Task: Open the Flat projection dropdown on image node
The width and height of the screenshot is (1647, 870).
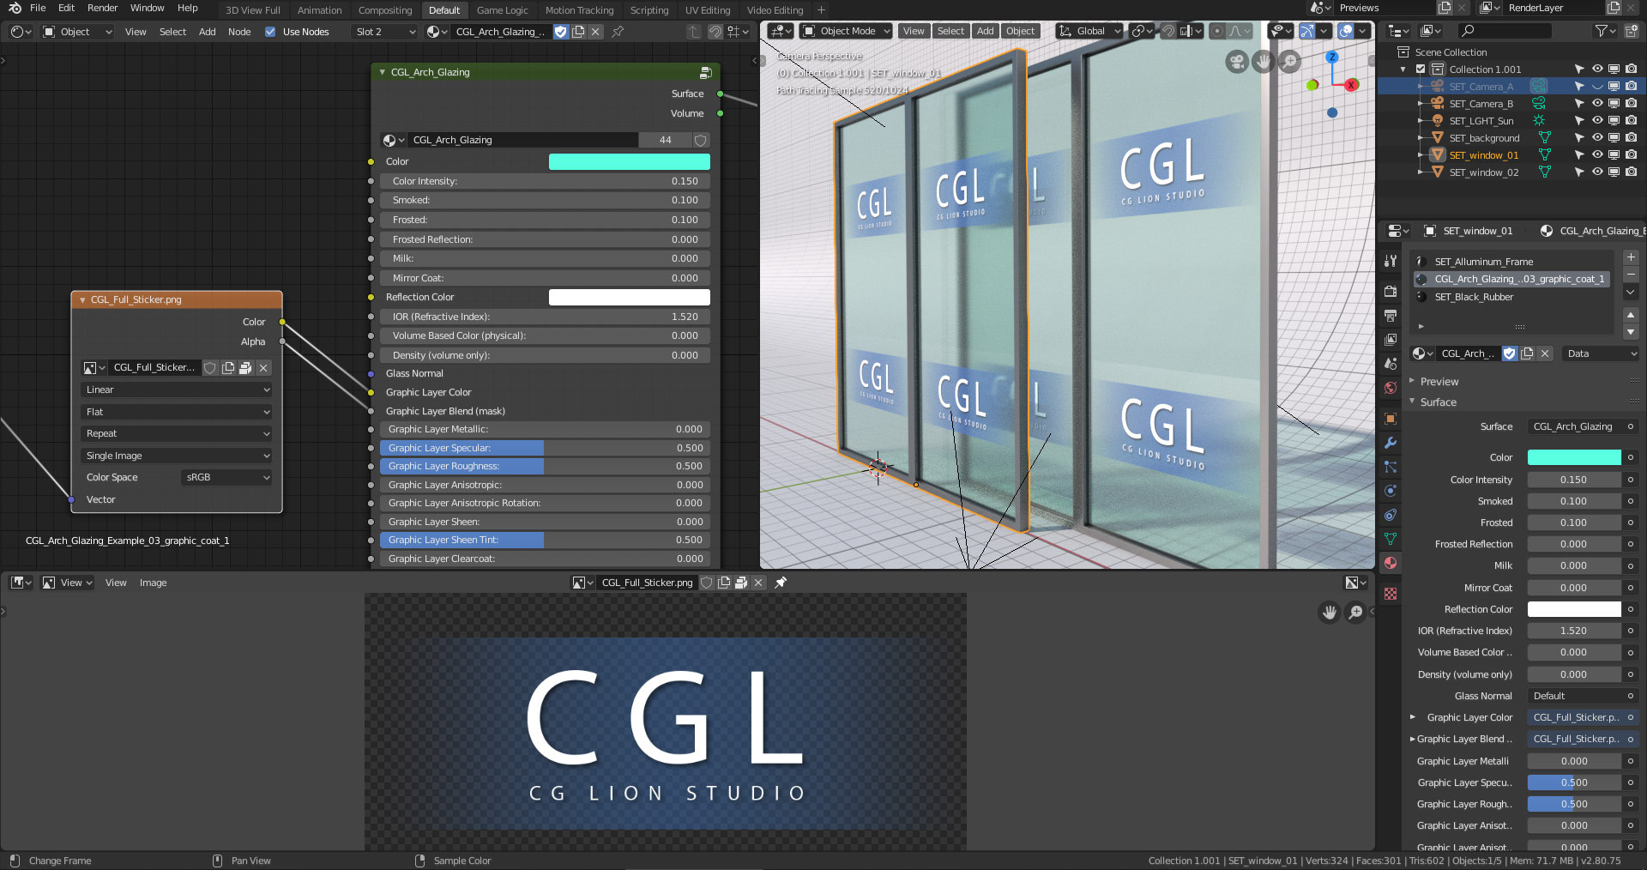Action: pos(177,412)
